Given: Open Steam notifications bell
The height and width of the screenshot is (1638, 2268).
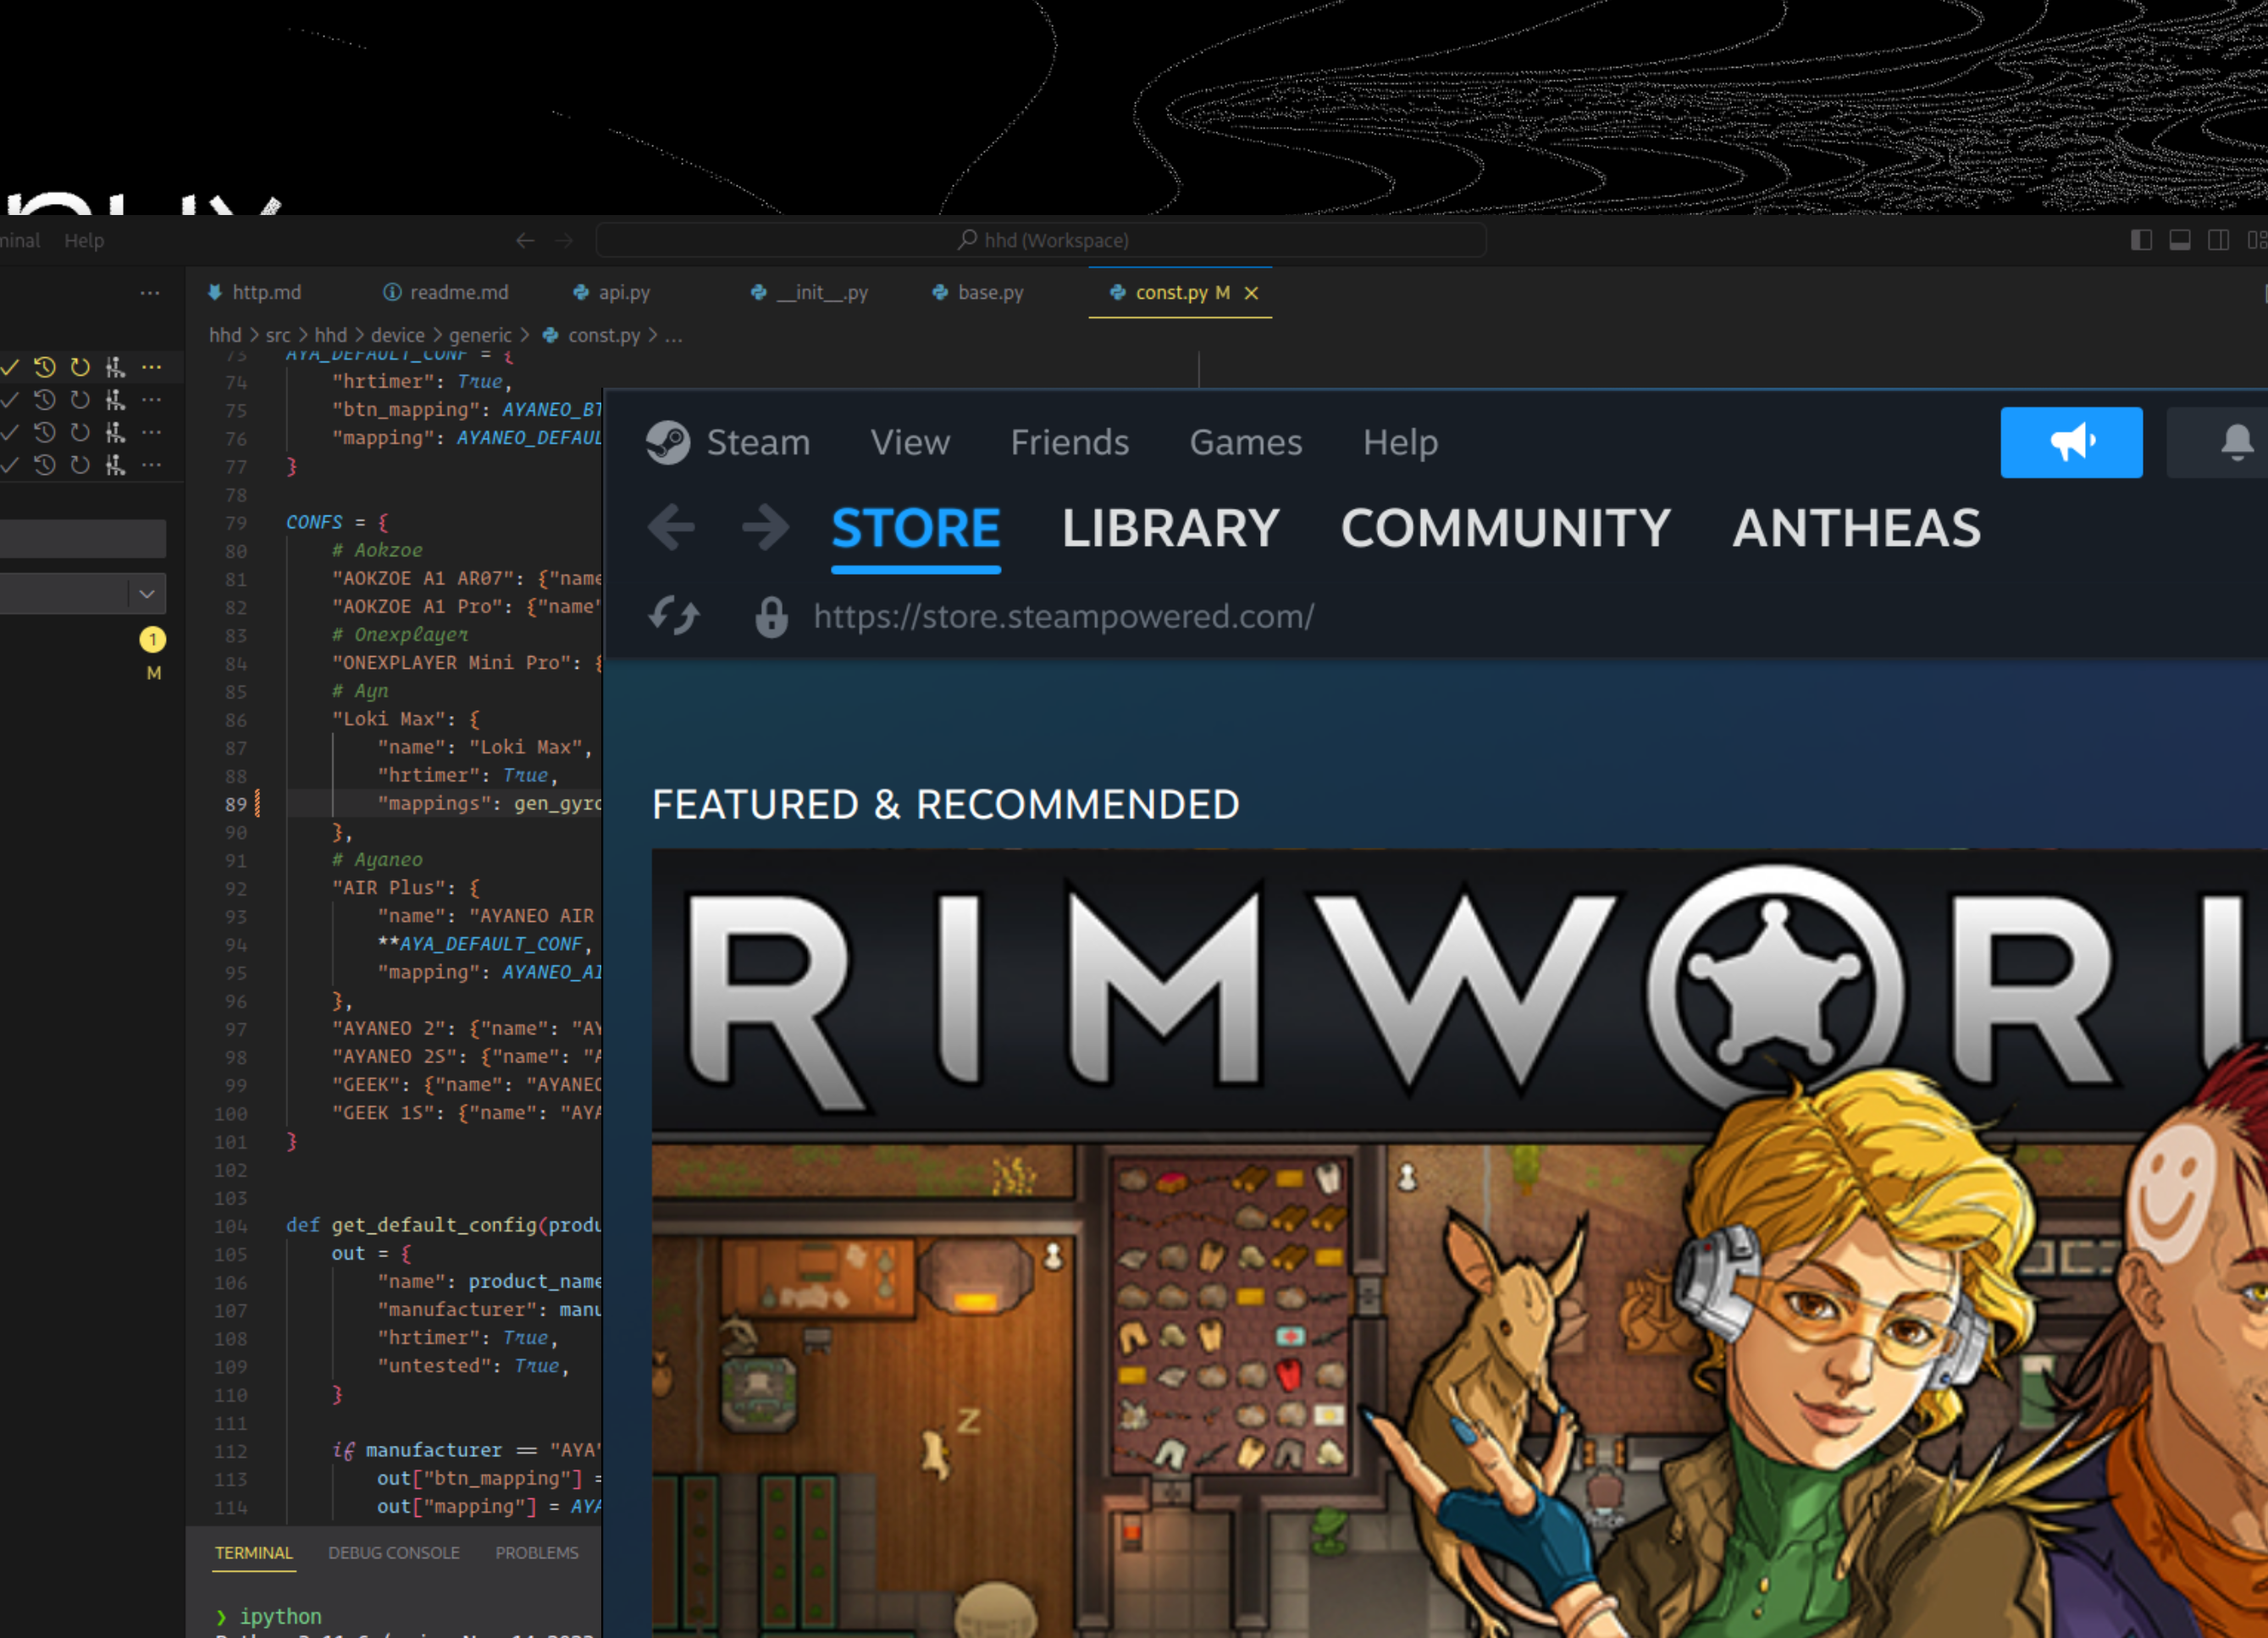Looking at the screenshot, I should 2236,442.
